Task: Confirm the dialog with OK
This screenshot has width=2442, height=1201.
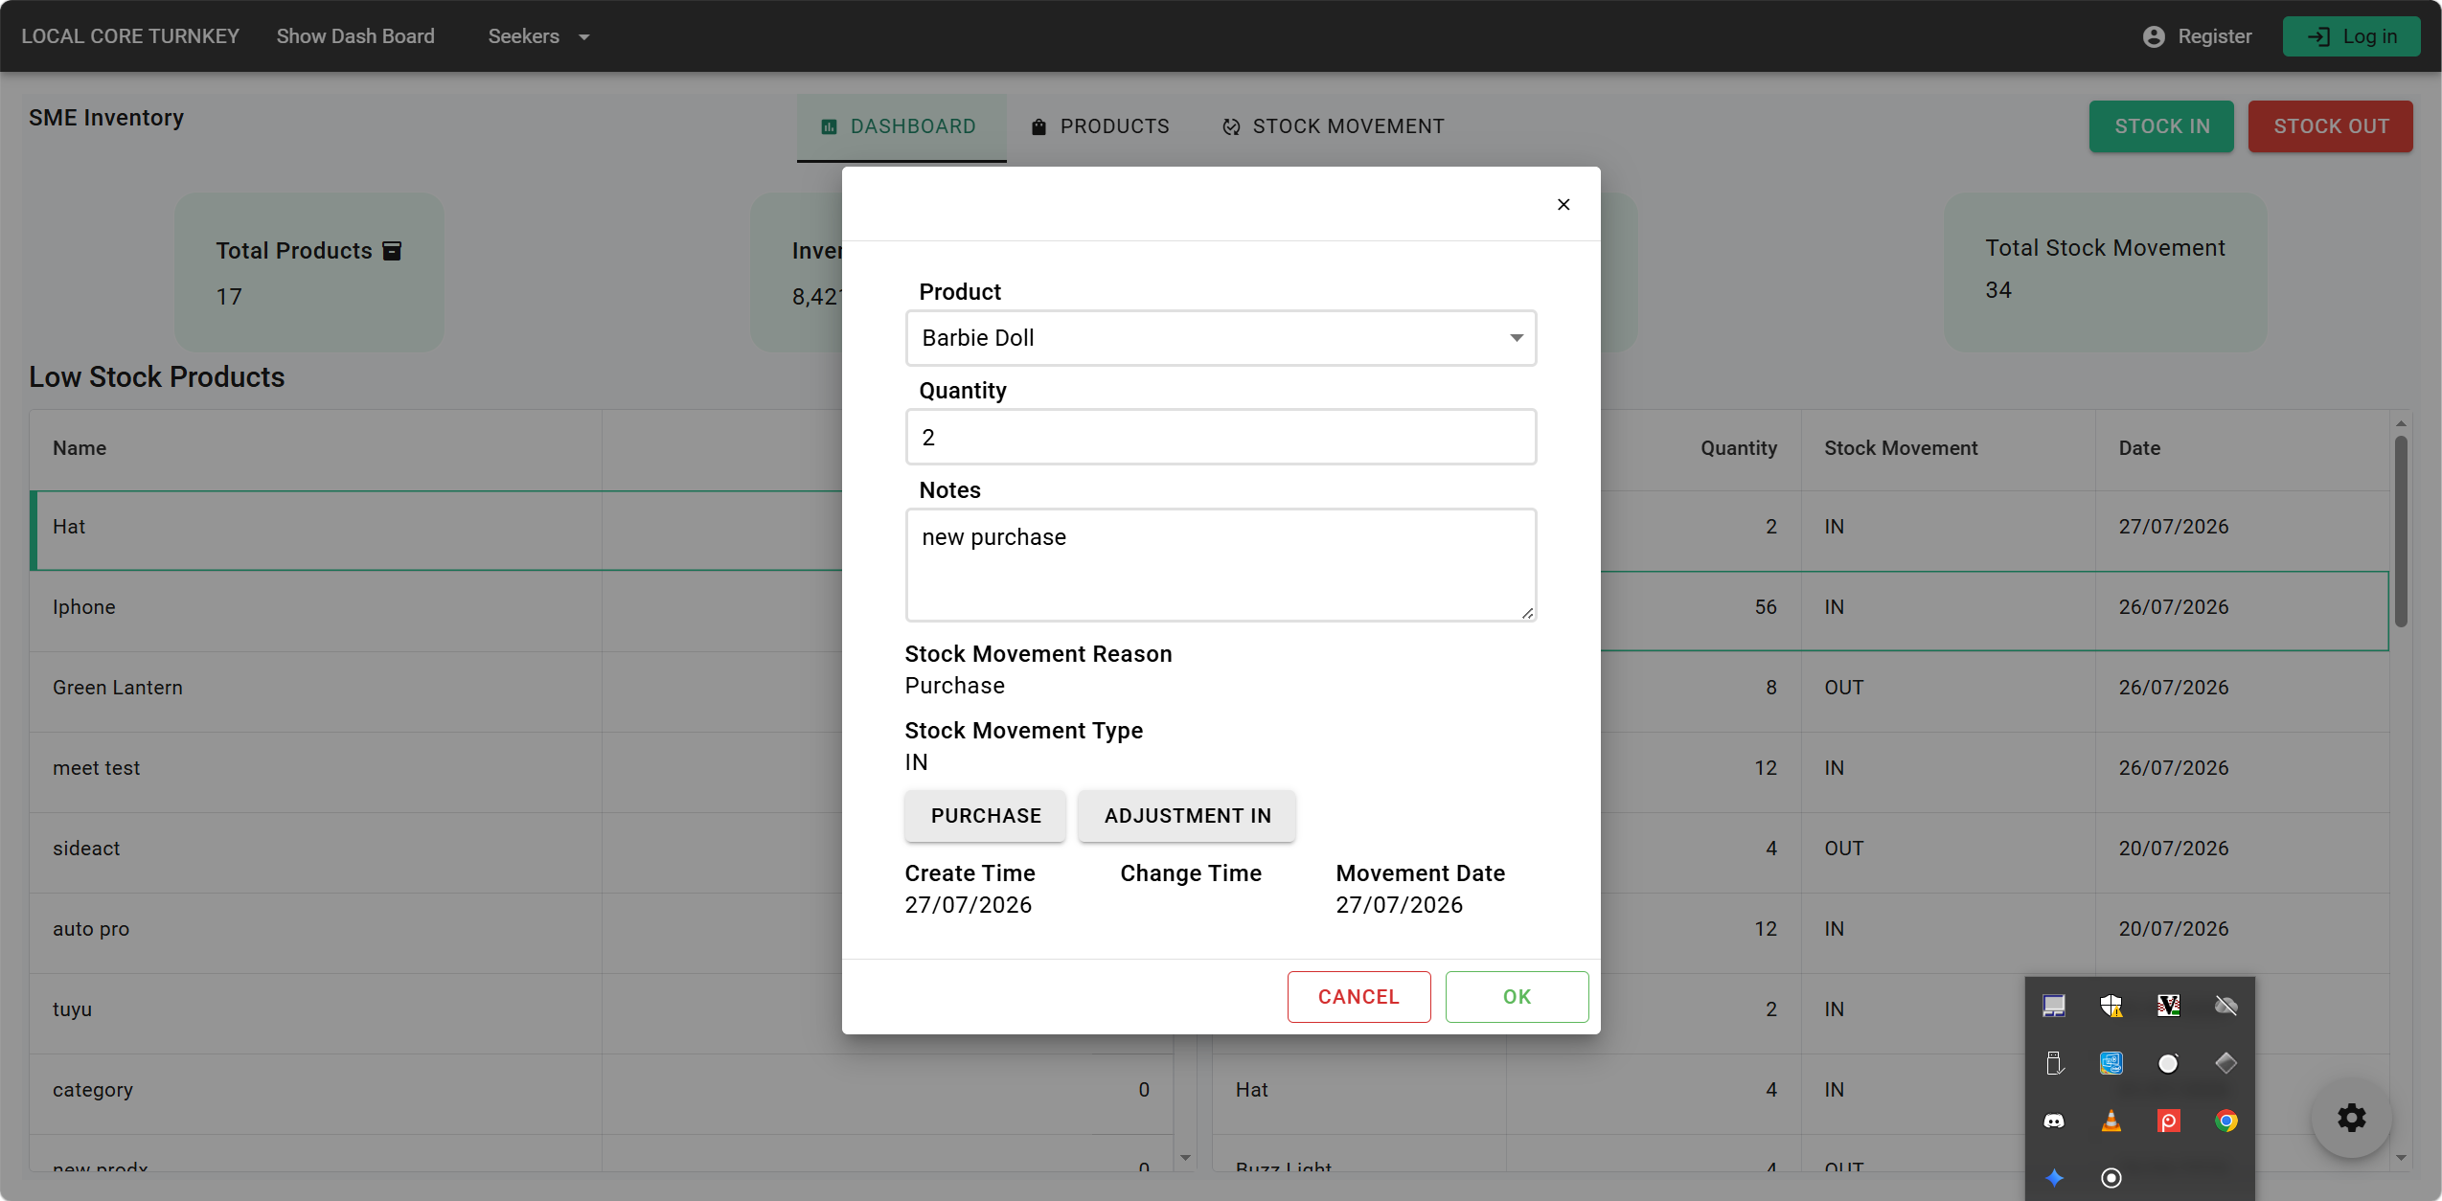Action: pos(1517,997)
